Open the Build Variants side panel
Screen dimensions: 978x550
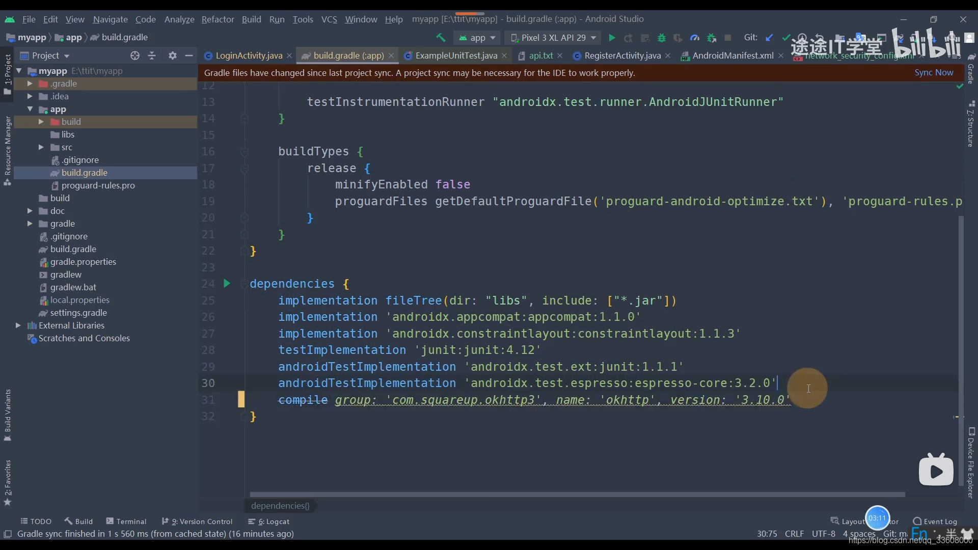8,415
